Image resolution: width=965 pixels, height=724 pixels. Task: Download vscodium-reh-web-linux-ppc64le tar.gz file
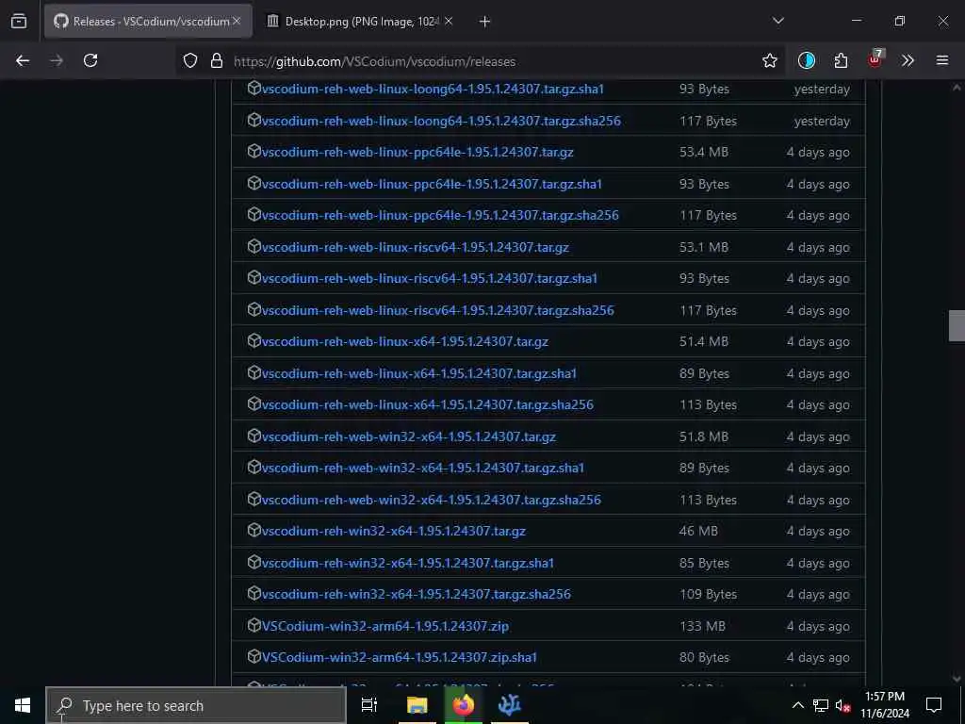pos(417,152)
